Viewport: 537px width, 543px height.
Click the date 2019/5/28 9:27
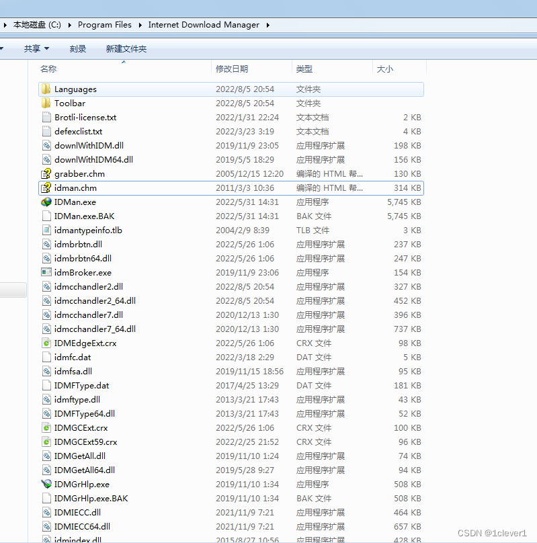click(245, 470)
